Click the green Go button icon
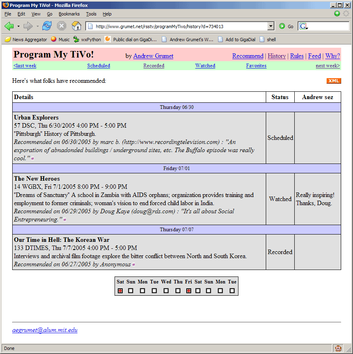Viewport: 353px width, 354px height. [282, 26]
